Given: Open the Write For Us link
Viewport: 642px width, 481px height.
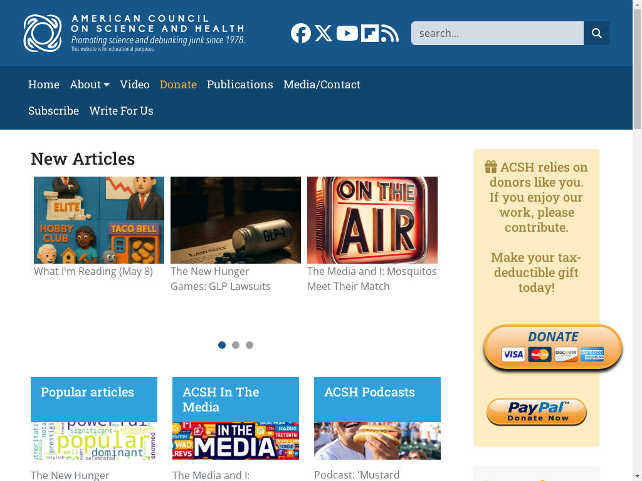Looking at the screenshot, I should click(121, 110).
